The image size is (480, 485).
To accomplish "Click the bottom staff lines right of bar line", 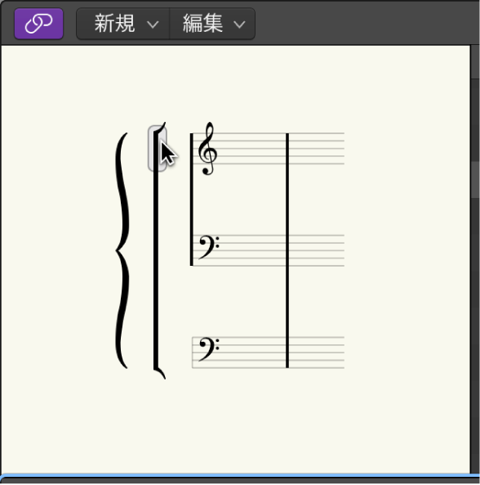I will click(317, 353).
